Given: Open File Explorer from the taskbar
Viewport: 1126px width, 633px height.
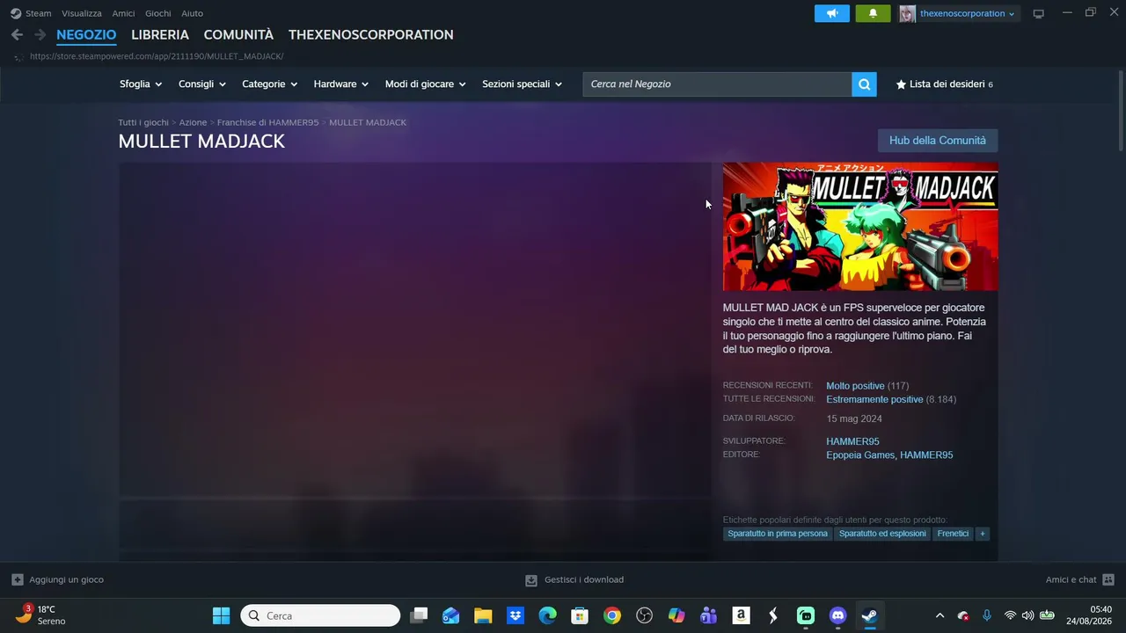Looking at the screenshot, I should (483, 615).
